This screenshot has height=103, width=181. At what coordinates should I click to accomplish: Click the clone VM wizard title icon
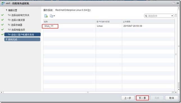pos(3,3)
